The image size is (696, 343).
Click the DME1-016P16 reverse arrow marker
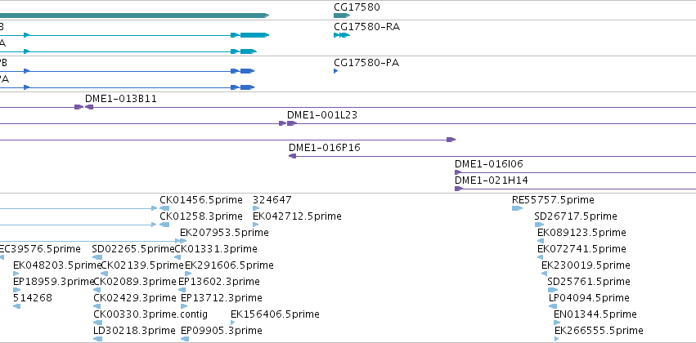(x=292, y=156)
